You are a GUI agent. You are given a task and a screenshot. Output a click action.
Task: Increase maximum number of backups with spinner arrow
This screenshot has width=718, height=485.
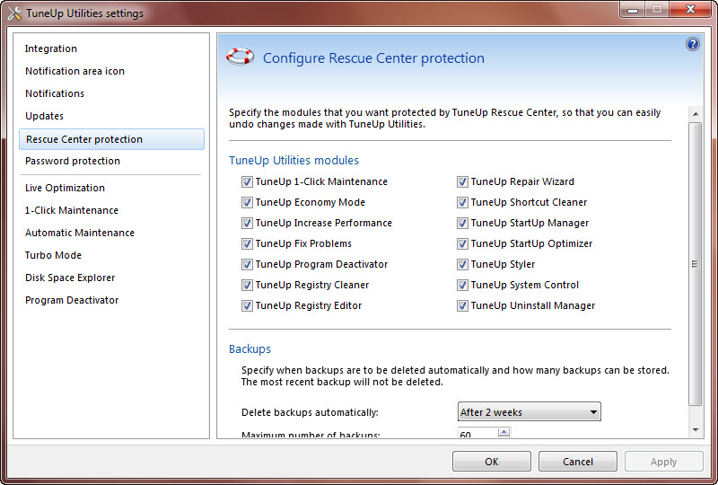coord(503,432)
